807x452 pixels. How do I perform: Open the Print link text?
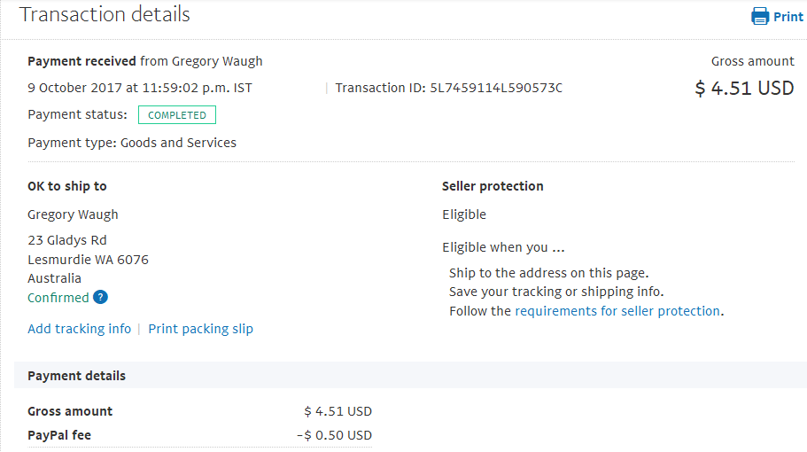(788, 17)
